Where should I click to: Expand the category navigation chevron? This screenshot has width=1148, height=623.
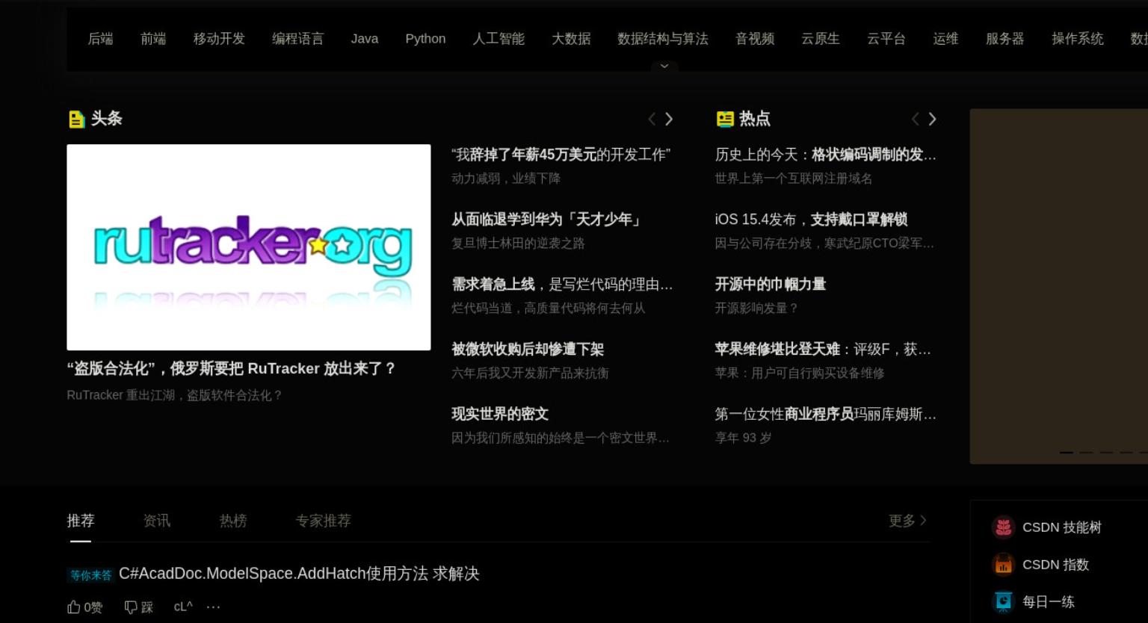tap(664, 66)
